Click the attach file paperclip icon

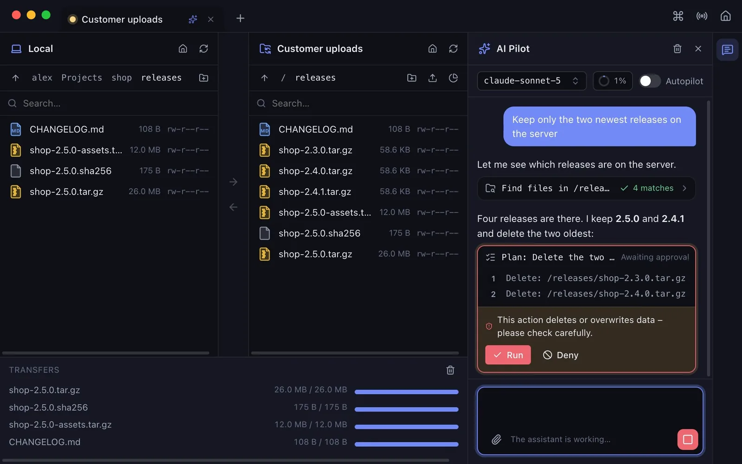496,439
